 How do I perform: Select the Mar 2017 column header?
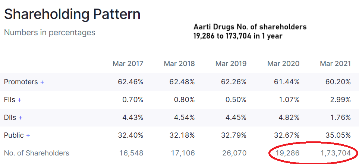128,63
